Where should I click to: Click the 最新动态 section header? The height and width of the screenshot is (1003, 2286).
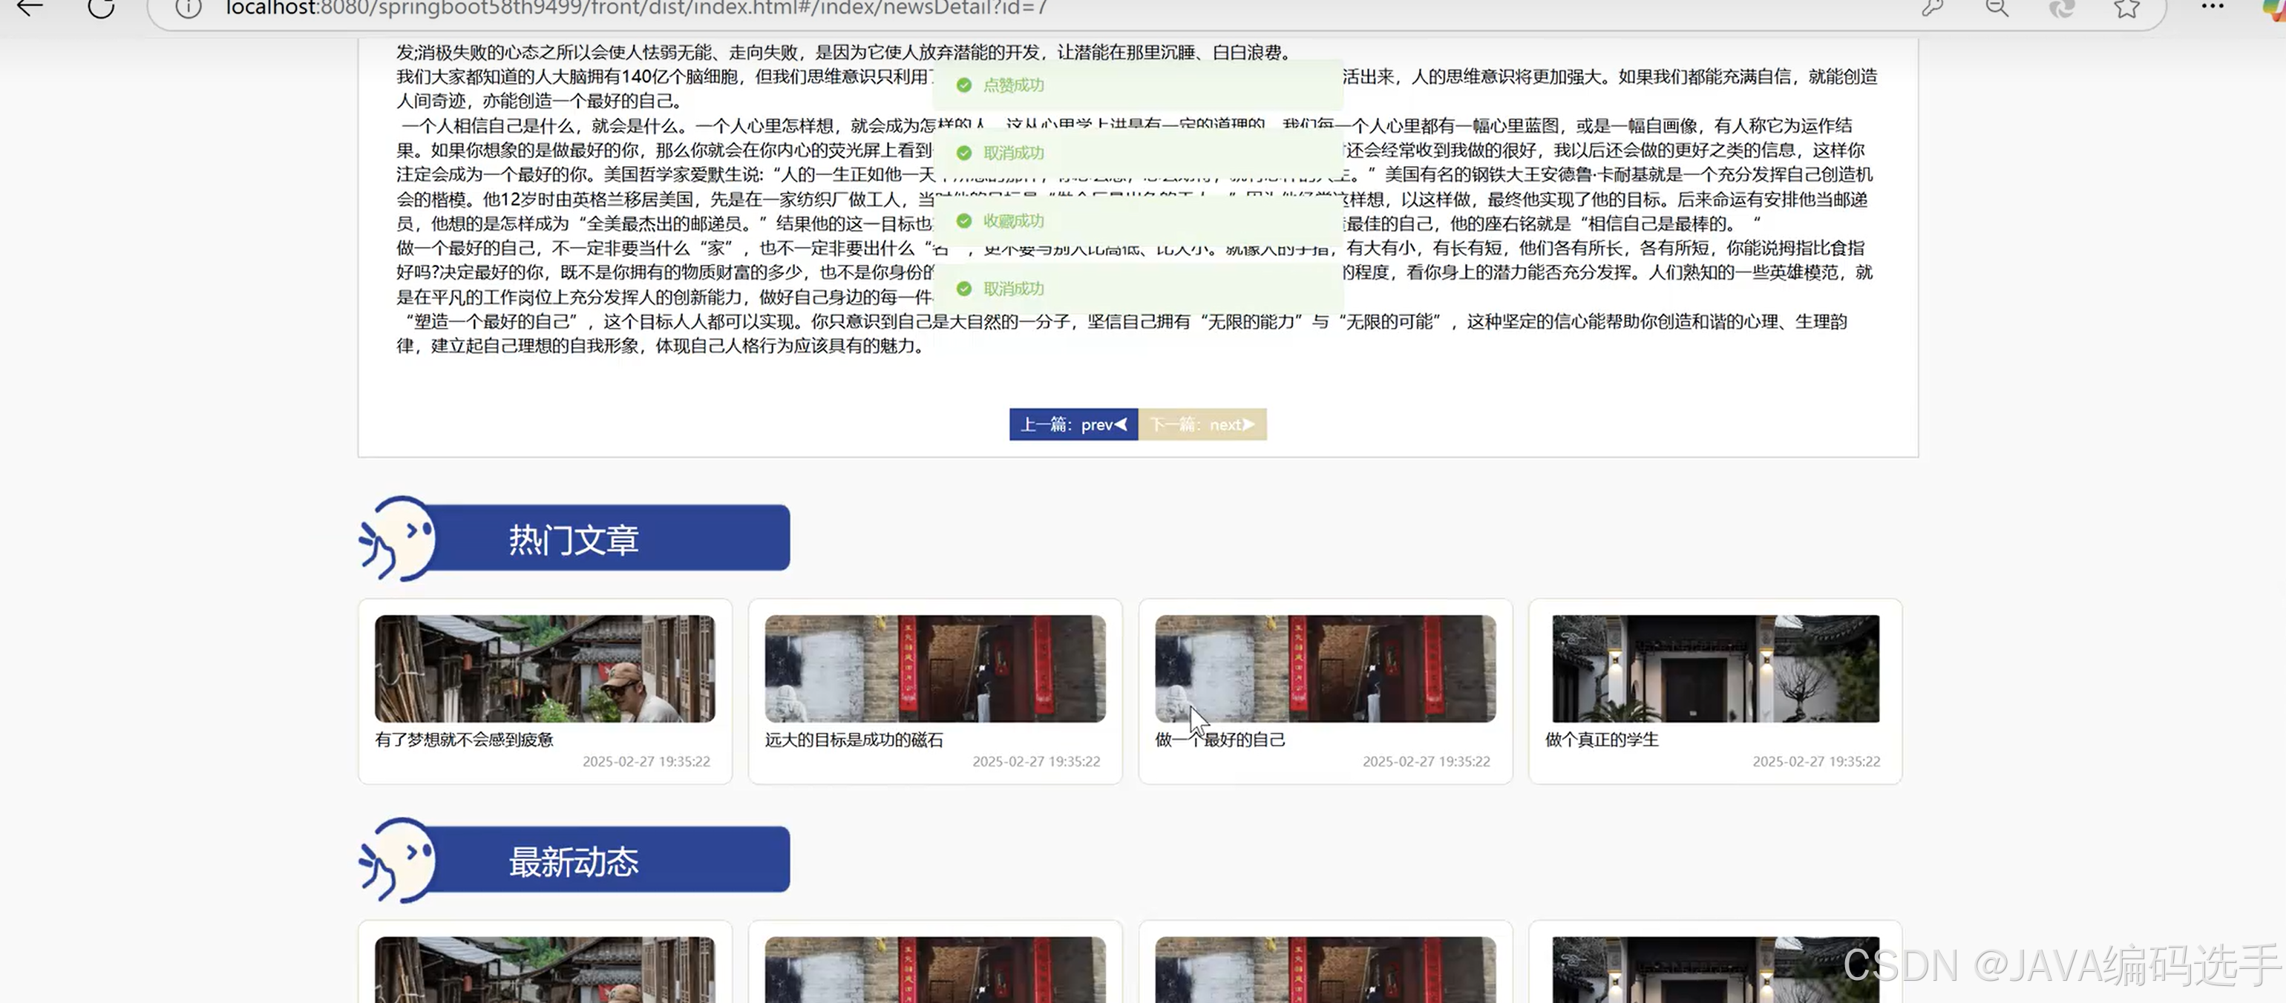point(574,861)
